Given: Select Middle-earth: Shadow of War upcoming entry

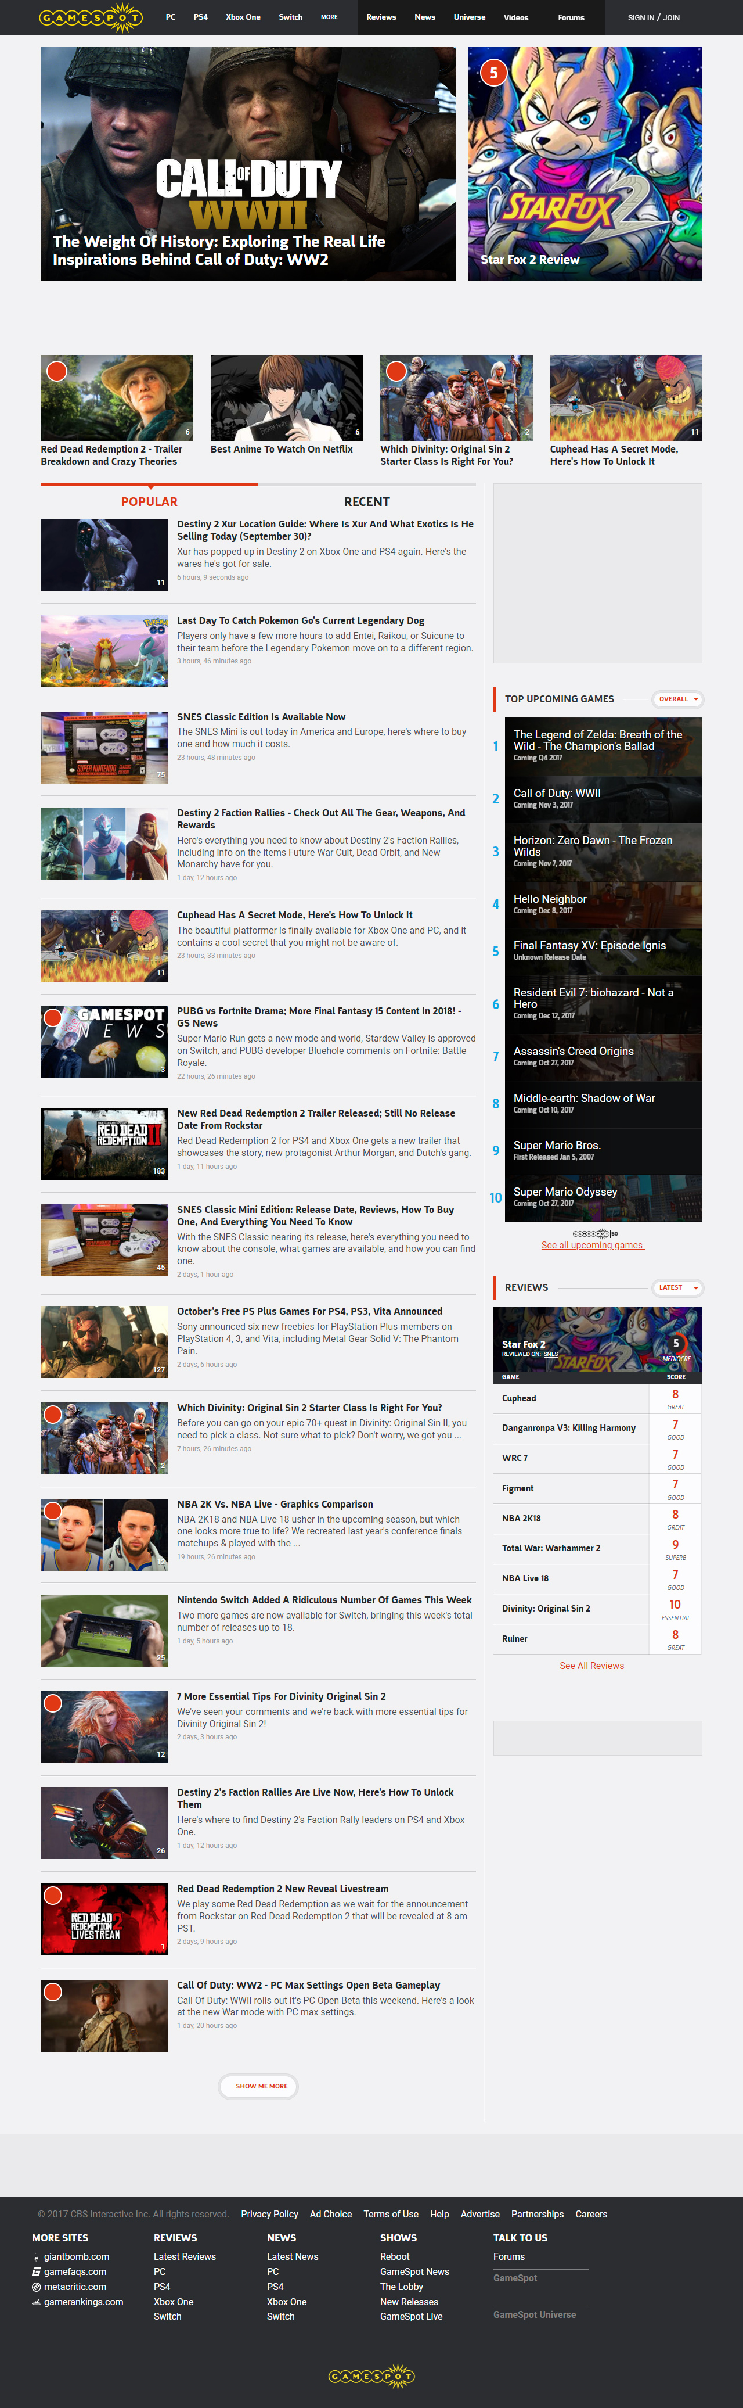Looking at the screenshot, I should (x=603, y=1103).
